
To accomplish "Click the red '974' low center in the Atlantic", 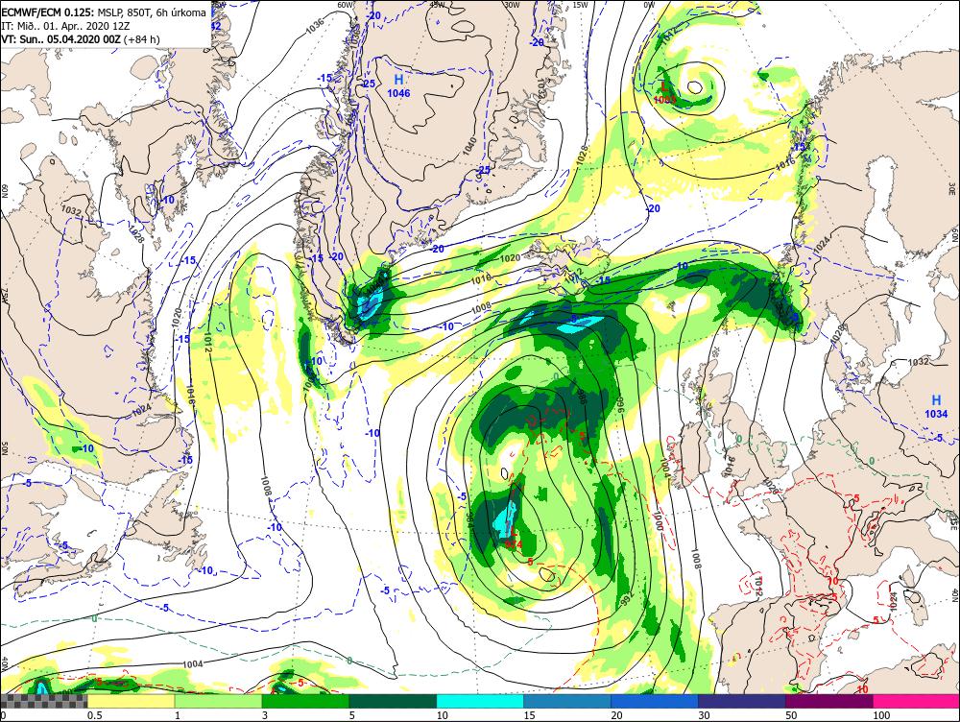I will point(514,543).
